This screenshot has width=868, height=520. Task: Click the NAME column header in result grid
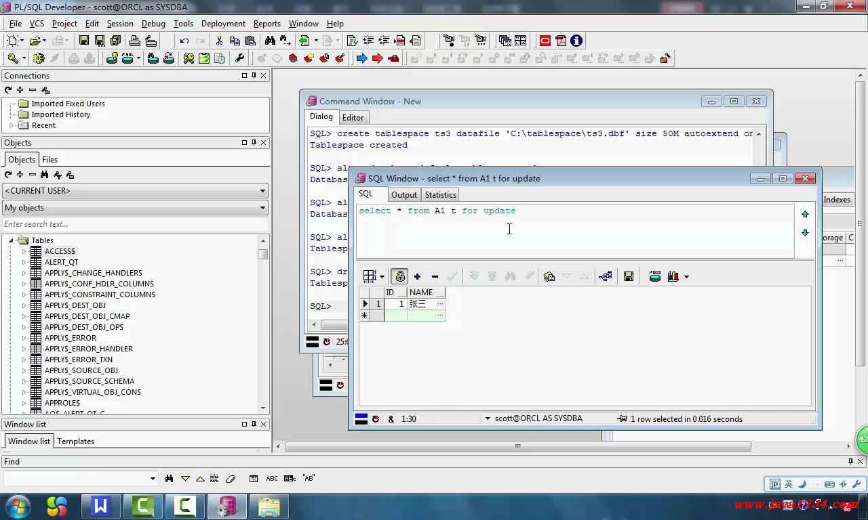click(427, 292)
